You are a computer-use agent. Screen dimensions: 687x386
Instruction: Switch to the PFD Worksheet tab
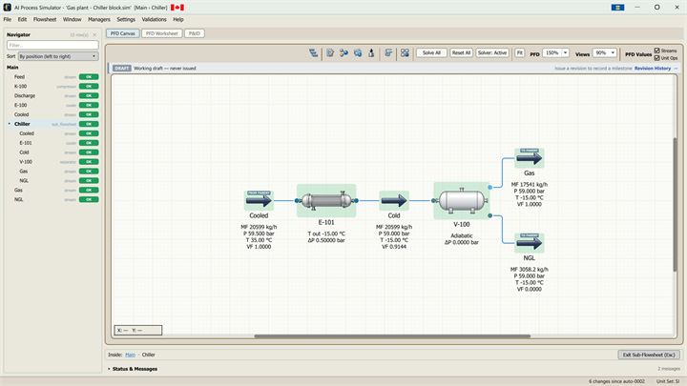point(161,33)
